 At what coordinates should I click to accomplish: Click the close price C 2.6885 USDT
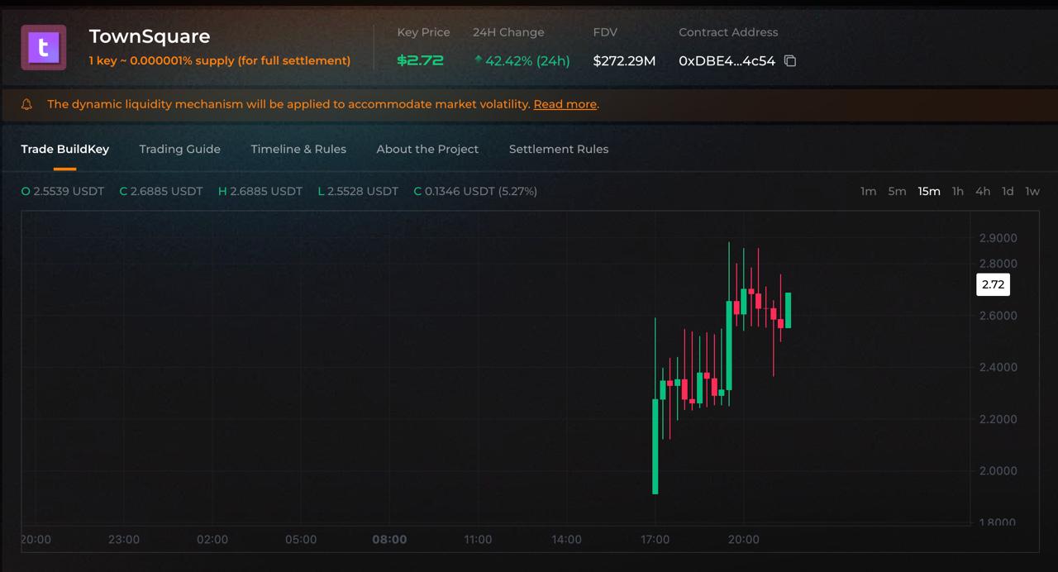click(161, 191)
